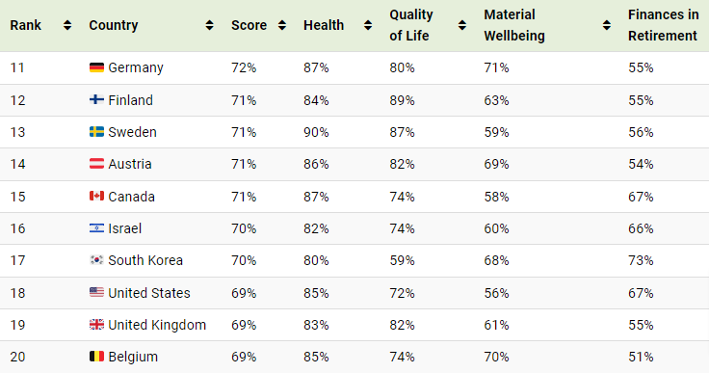
Task: Select the Finances in Retirement header
Action: [663, 25]
